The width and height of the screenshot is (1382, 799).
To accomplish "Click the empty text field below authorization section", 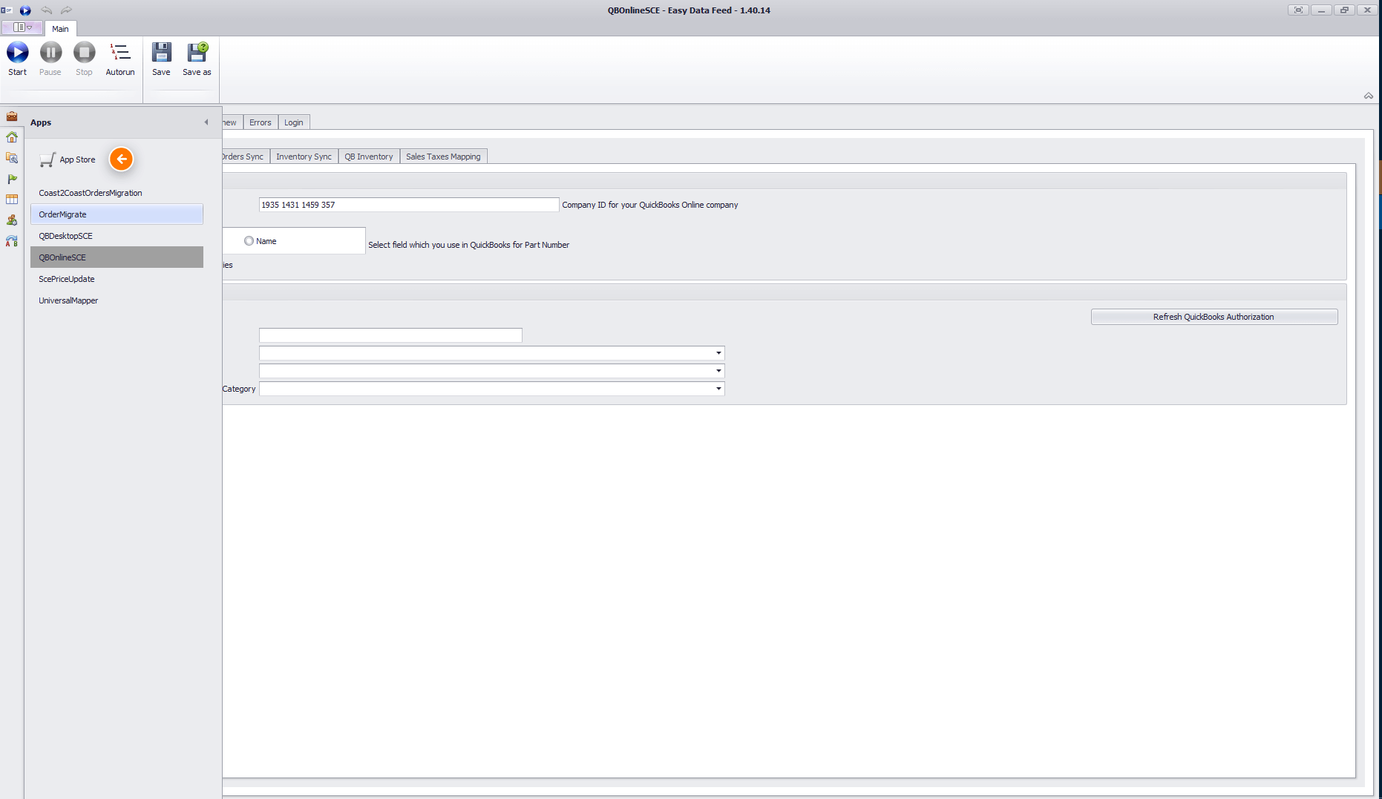I will [x=390, y=335].
